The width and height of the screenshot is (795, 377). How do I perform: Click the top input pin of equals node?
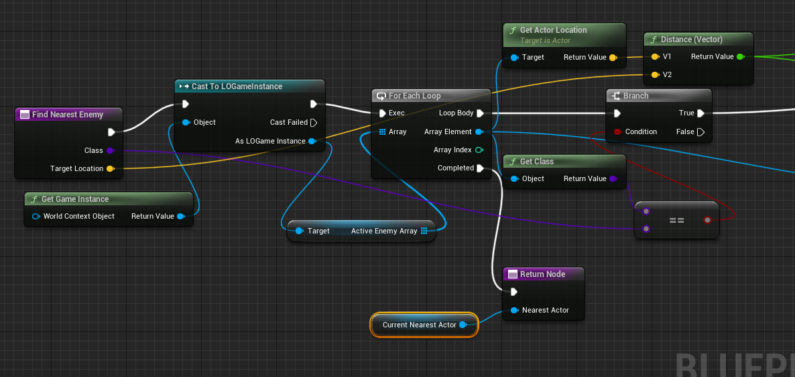pos(646,211)
